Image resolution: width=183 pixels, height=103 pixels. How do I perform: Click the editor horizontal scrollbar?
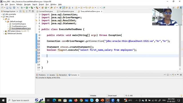pos(110,71)
